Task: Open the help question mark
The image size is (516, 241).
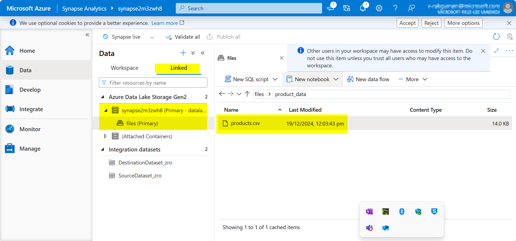Action: (x=395, y=8)
